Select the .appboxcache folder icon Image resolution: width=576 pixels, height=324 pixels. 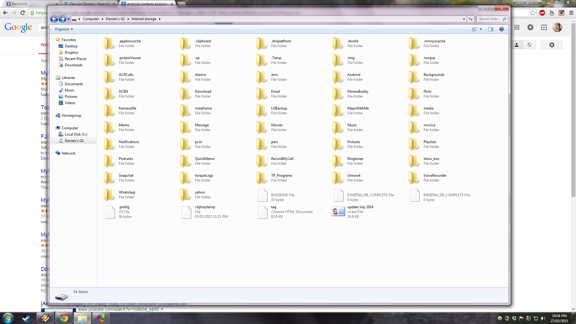pos(109,43)
